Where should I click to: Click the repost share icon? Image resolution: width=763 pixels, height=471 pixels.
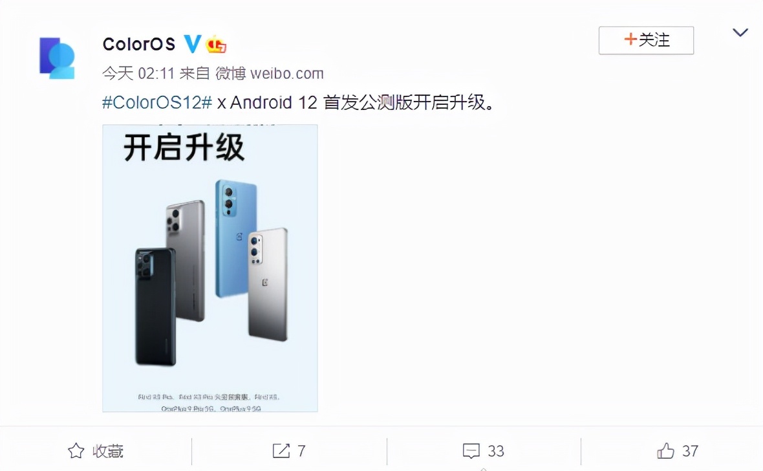click(x=281, y=451)
